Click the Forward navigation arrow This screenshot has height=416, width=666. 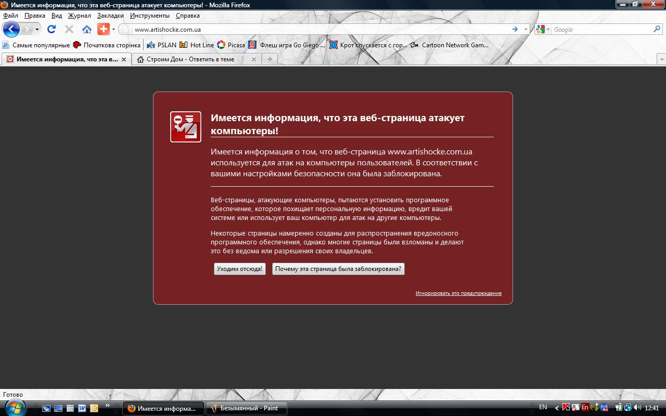click(x=27, y=29)
